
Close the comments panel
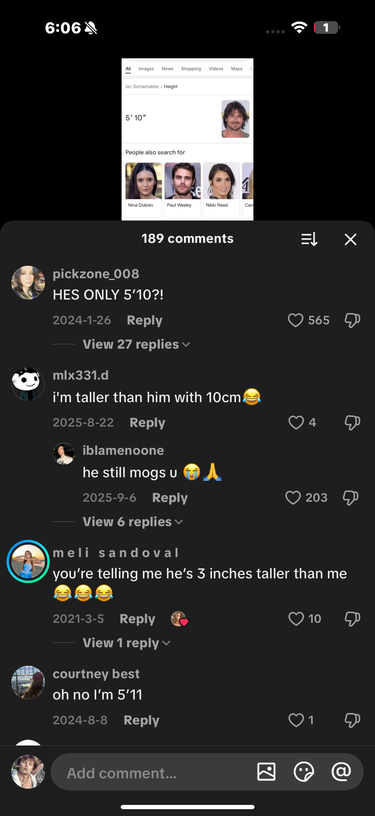[350, 239]
